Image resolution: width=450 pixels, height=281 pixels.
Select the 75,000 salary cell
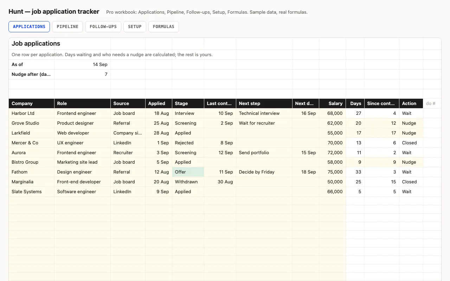point(333,172)
